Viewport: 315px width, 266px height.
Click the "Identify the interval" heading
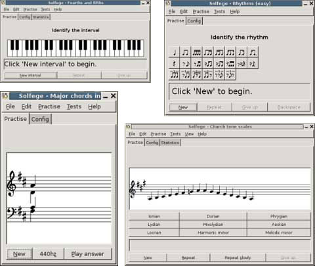pos(75,30)
